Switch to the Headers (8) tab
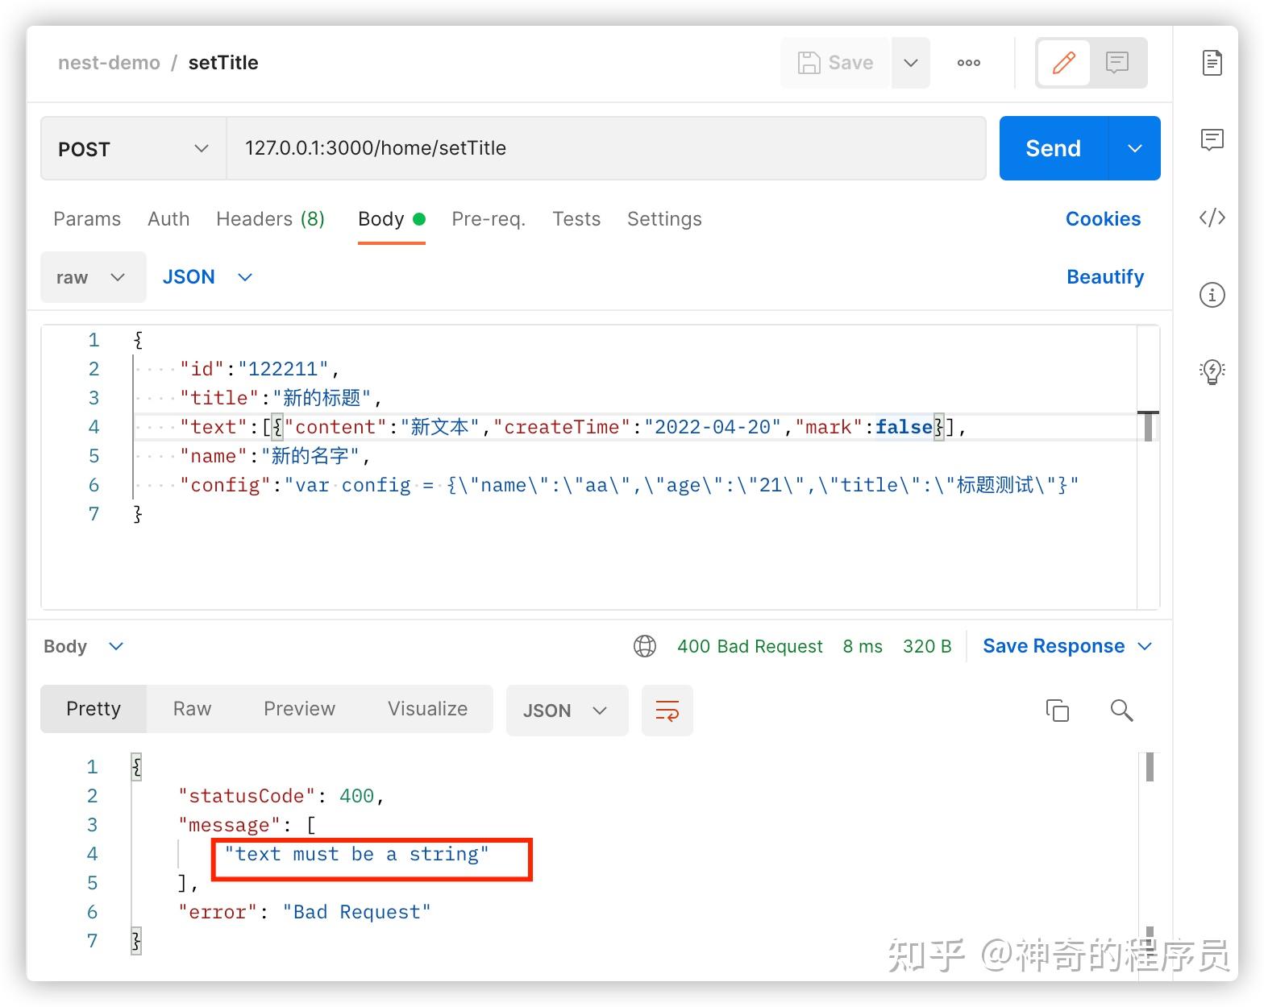This screenshot has width=1264, height=1007. 270,219
